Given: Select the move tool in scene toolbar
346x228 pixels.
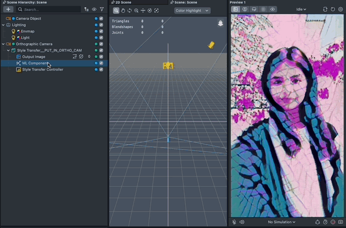Looking at the screenshot, I should tap(143, 10).
